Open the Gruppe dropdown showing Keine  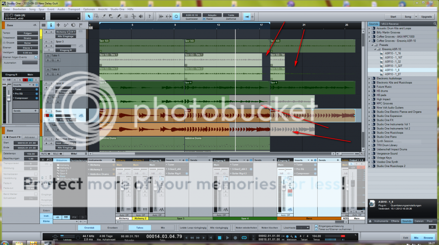(27, 43)
